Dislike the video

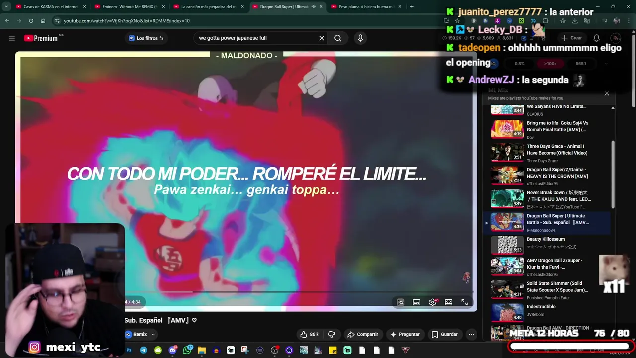tap(331, 334)
